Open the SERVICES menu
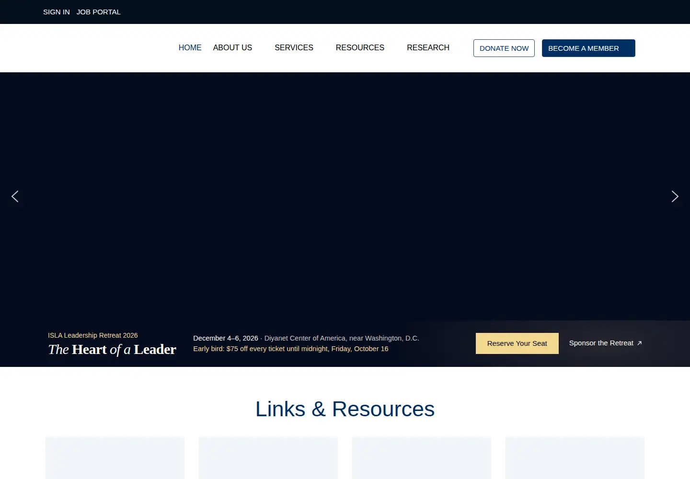 tap(294, 48)
